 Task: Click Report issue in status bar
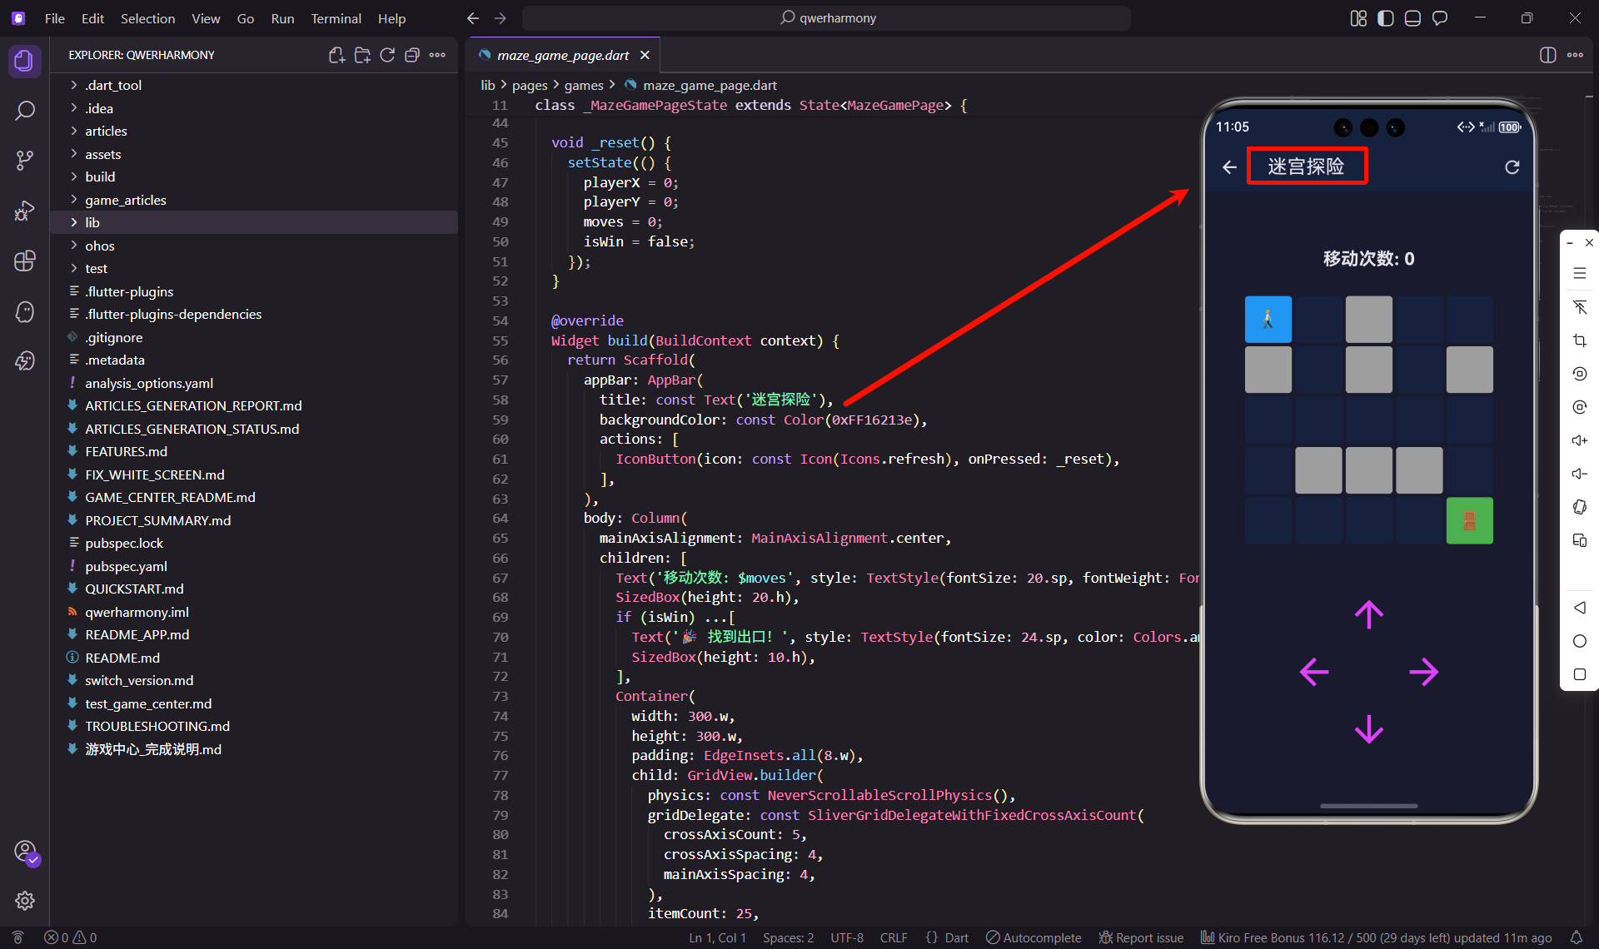click(x=1141, y=937)
